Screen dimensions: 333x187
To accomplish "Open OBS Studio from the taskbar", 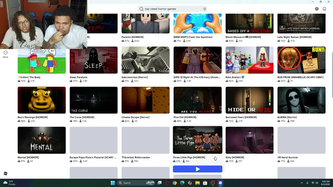I will click(213, 183).
